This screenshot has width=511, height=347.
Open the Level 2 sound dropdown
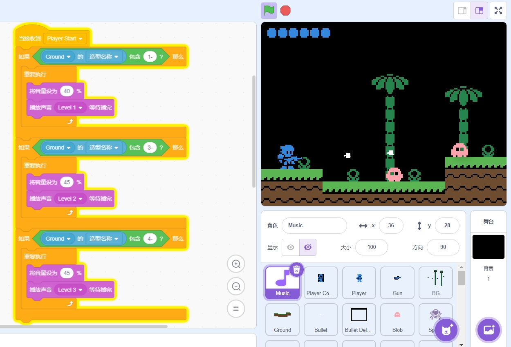[x=70, y=199]
